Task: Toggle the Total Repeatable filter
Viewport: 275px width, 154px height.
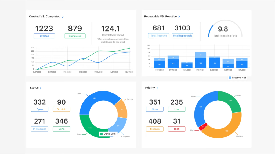Action: 182,36
